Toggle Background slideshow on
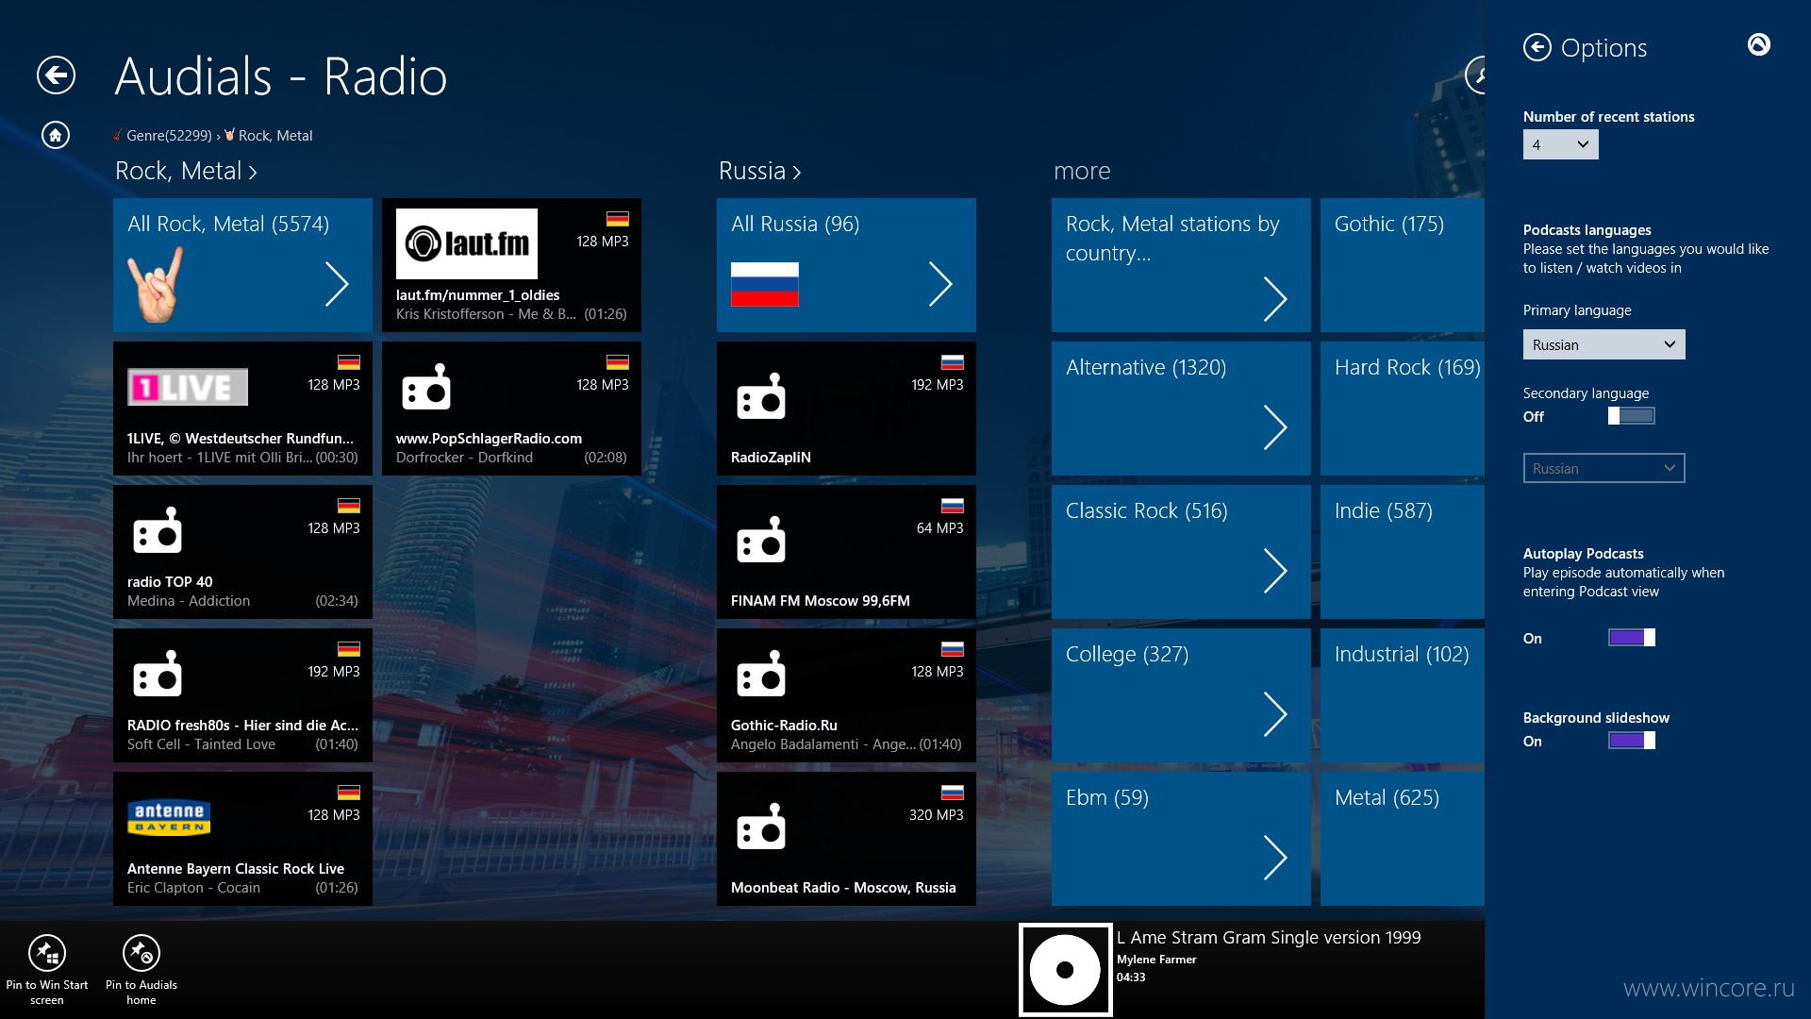This screenshot has height=1019, width=1811. pyautogui.click(x=1629, y=739)
